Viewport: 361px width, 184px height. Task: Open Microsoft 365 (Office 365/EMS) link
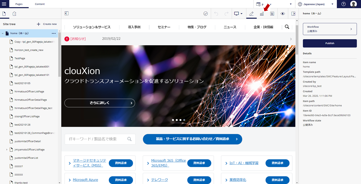click(x=169, y=163)
